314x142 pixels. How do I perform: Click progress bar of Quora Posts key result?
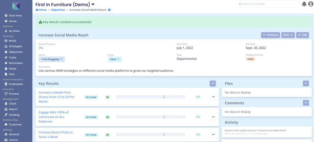pyautogui.click(x=151, y=135)
